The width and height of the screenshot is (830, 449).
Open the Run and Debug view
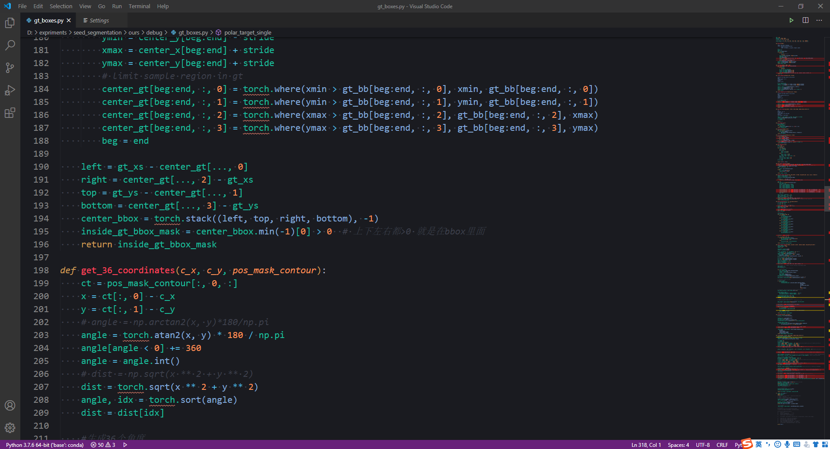[10, 90]
